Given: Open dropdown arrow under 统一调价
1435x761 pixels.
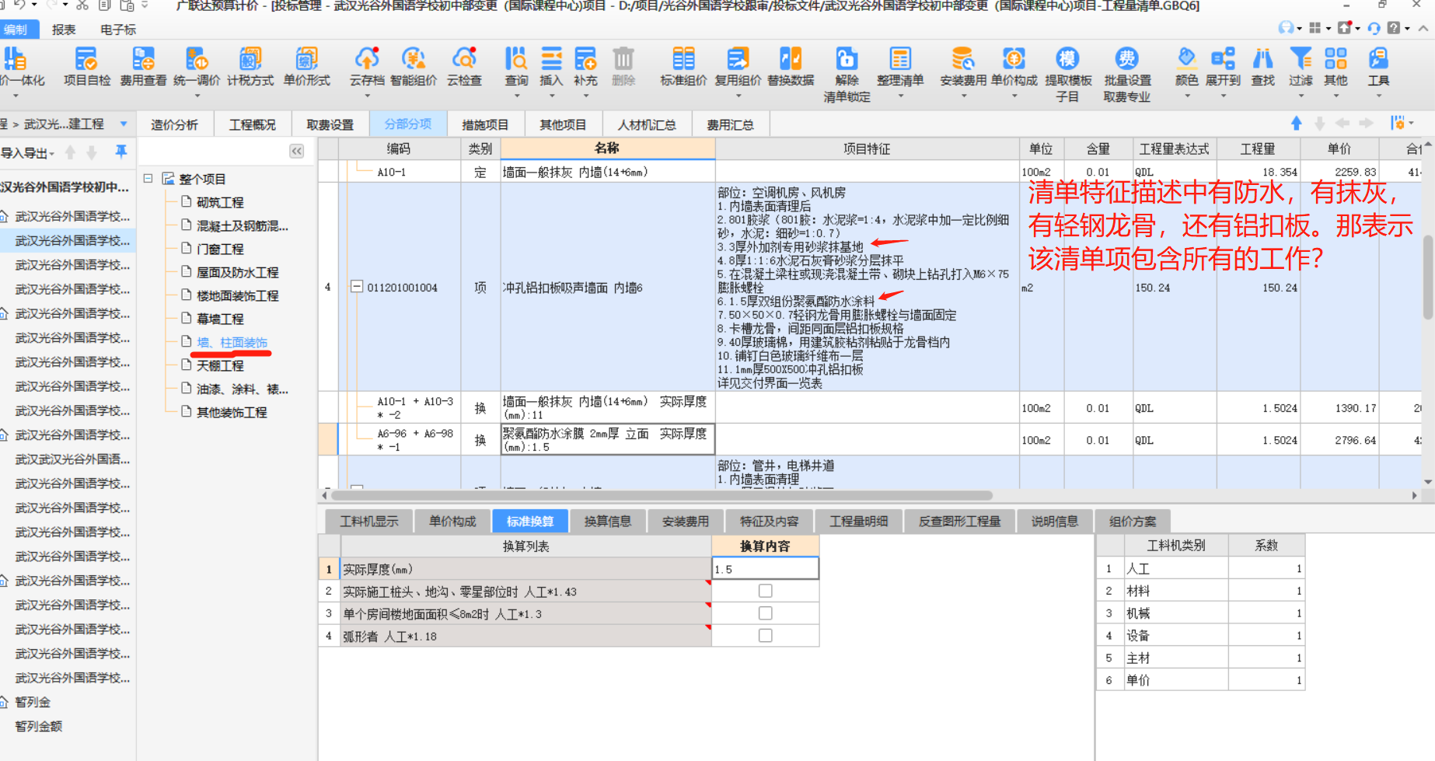Looking at the screenshot, I should (x=197, y=96).
